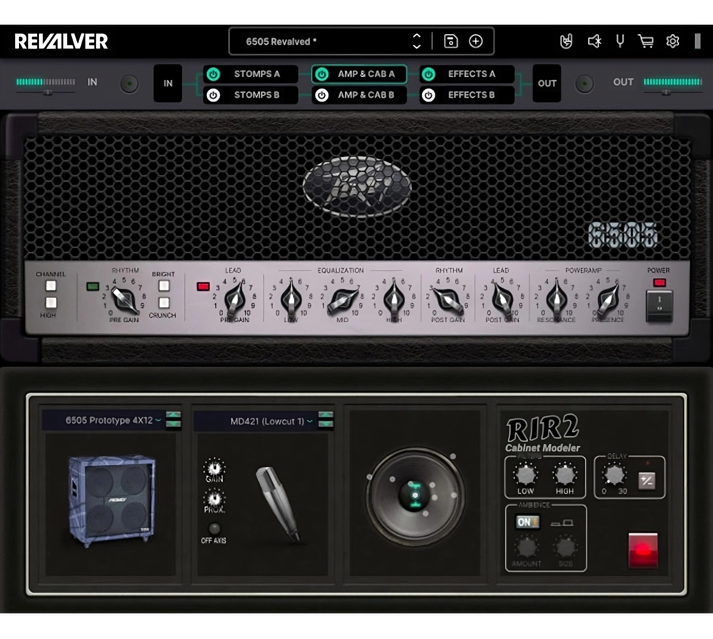Select next microphone with down arrow
This screenshot has width=713, height=639.
326,424
